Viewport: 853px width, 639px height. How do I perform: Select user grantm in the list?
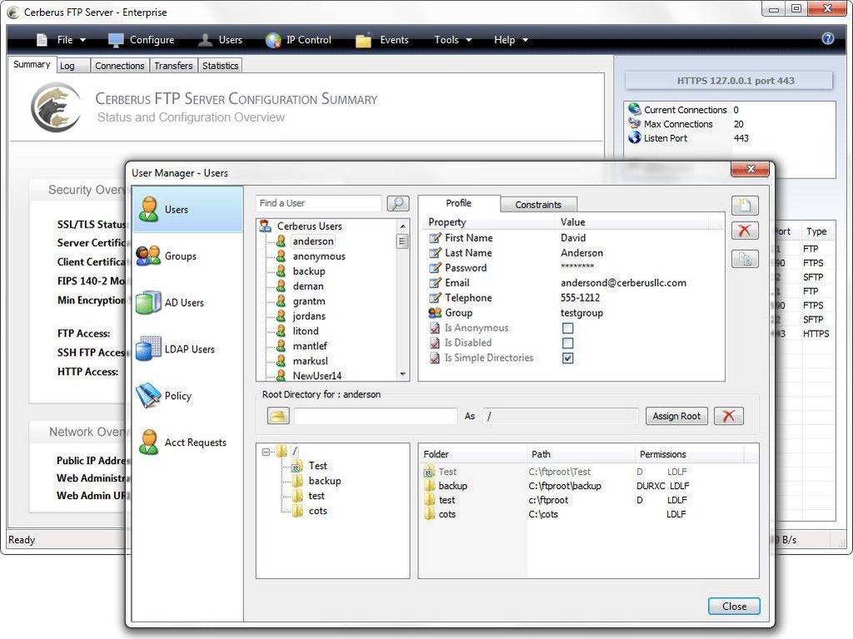[309, 301]
